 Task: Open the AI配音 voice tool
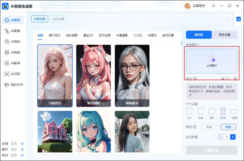tap(13, 31)
